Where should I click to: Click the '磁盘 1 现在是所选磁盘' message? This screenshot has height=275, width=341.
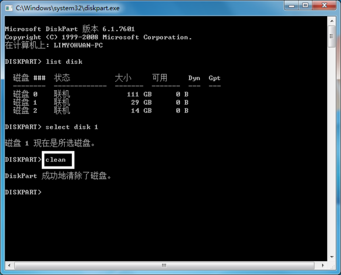[50, 143]
